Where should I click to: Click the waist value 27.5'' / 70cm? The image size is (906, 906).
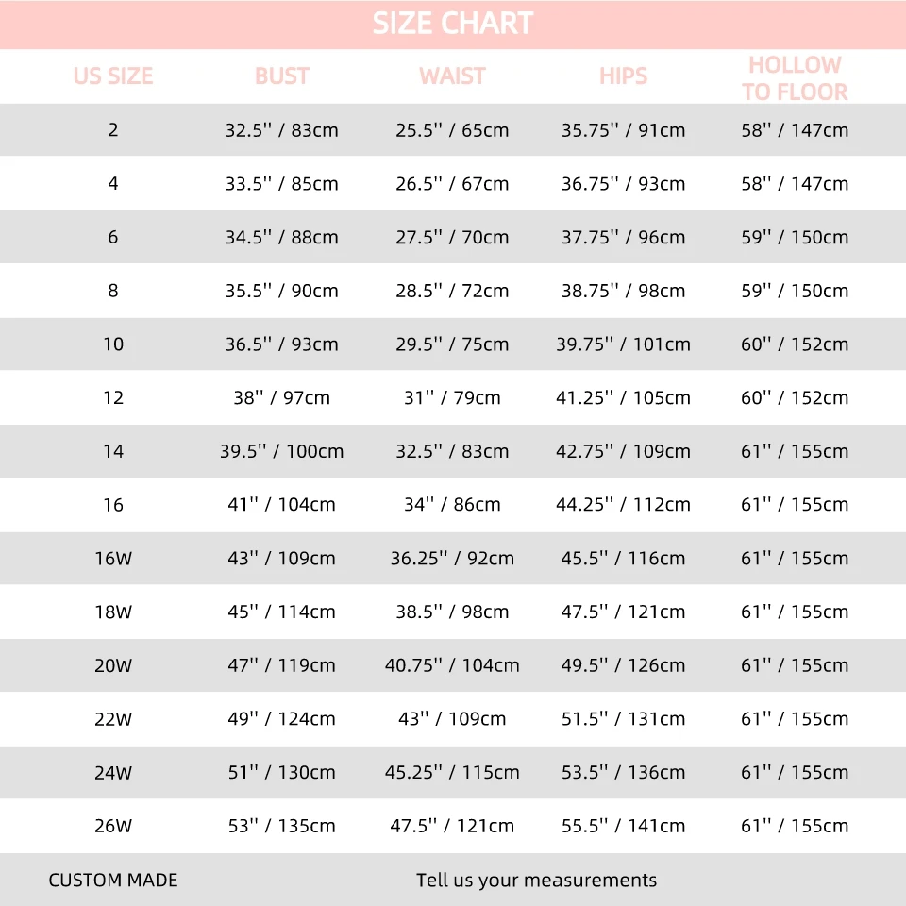click(x=452, y=237)
